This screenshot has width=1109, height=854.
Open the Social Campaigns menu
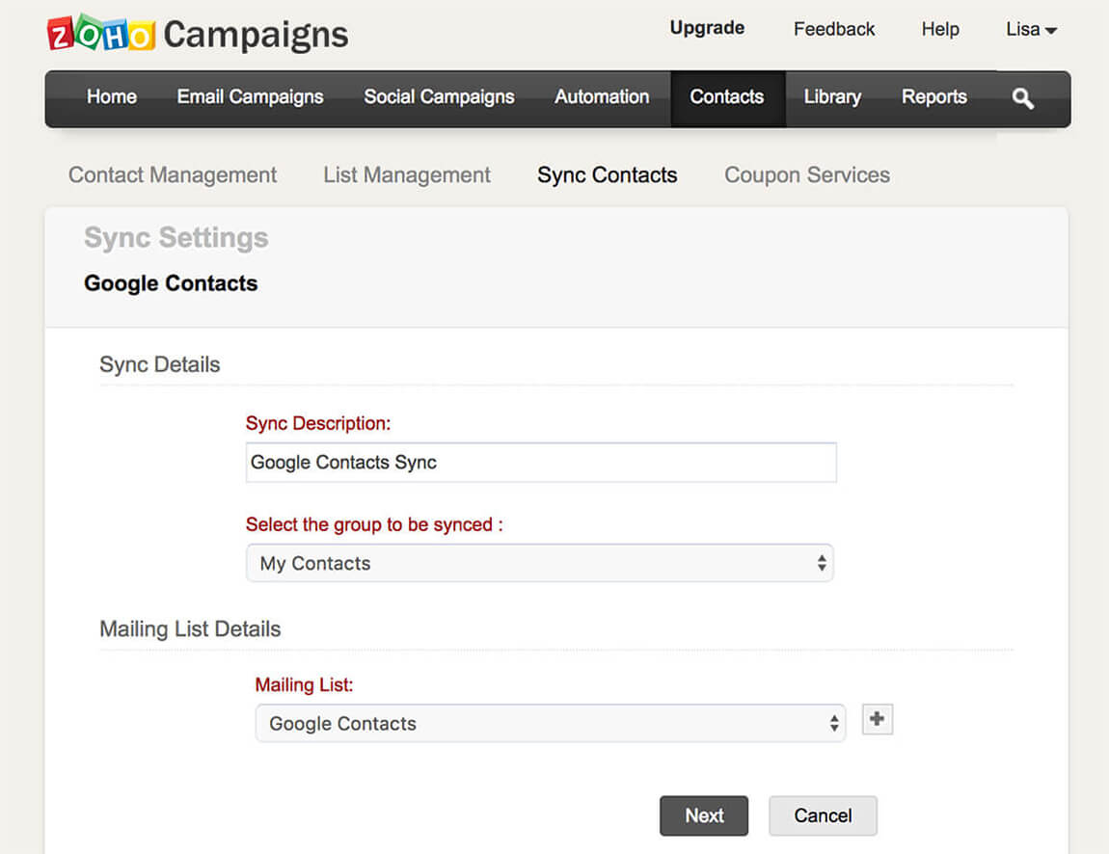(439, 97)
